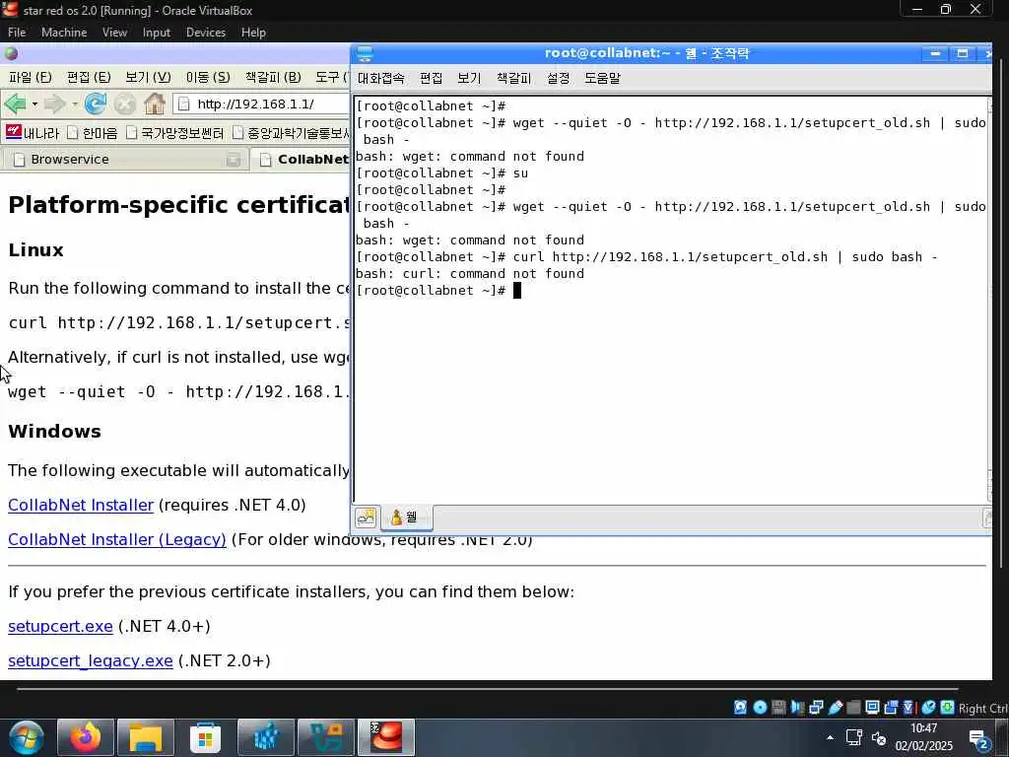Open the 국가망정보쎈터 bookmark
1009x757 pixels.
(174, 133)
